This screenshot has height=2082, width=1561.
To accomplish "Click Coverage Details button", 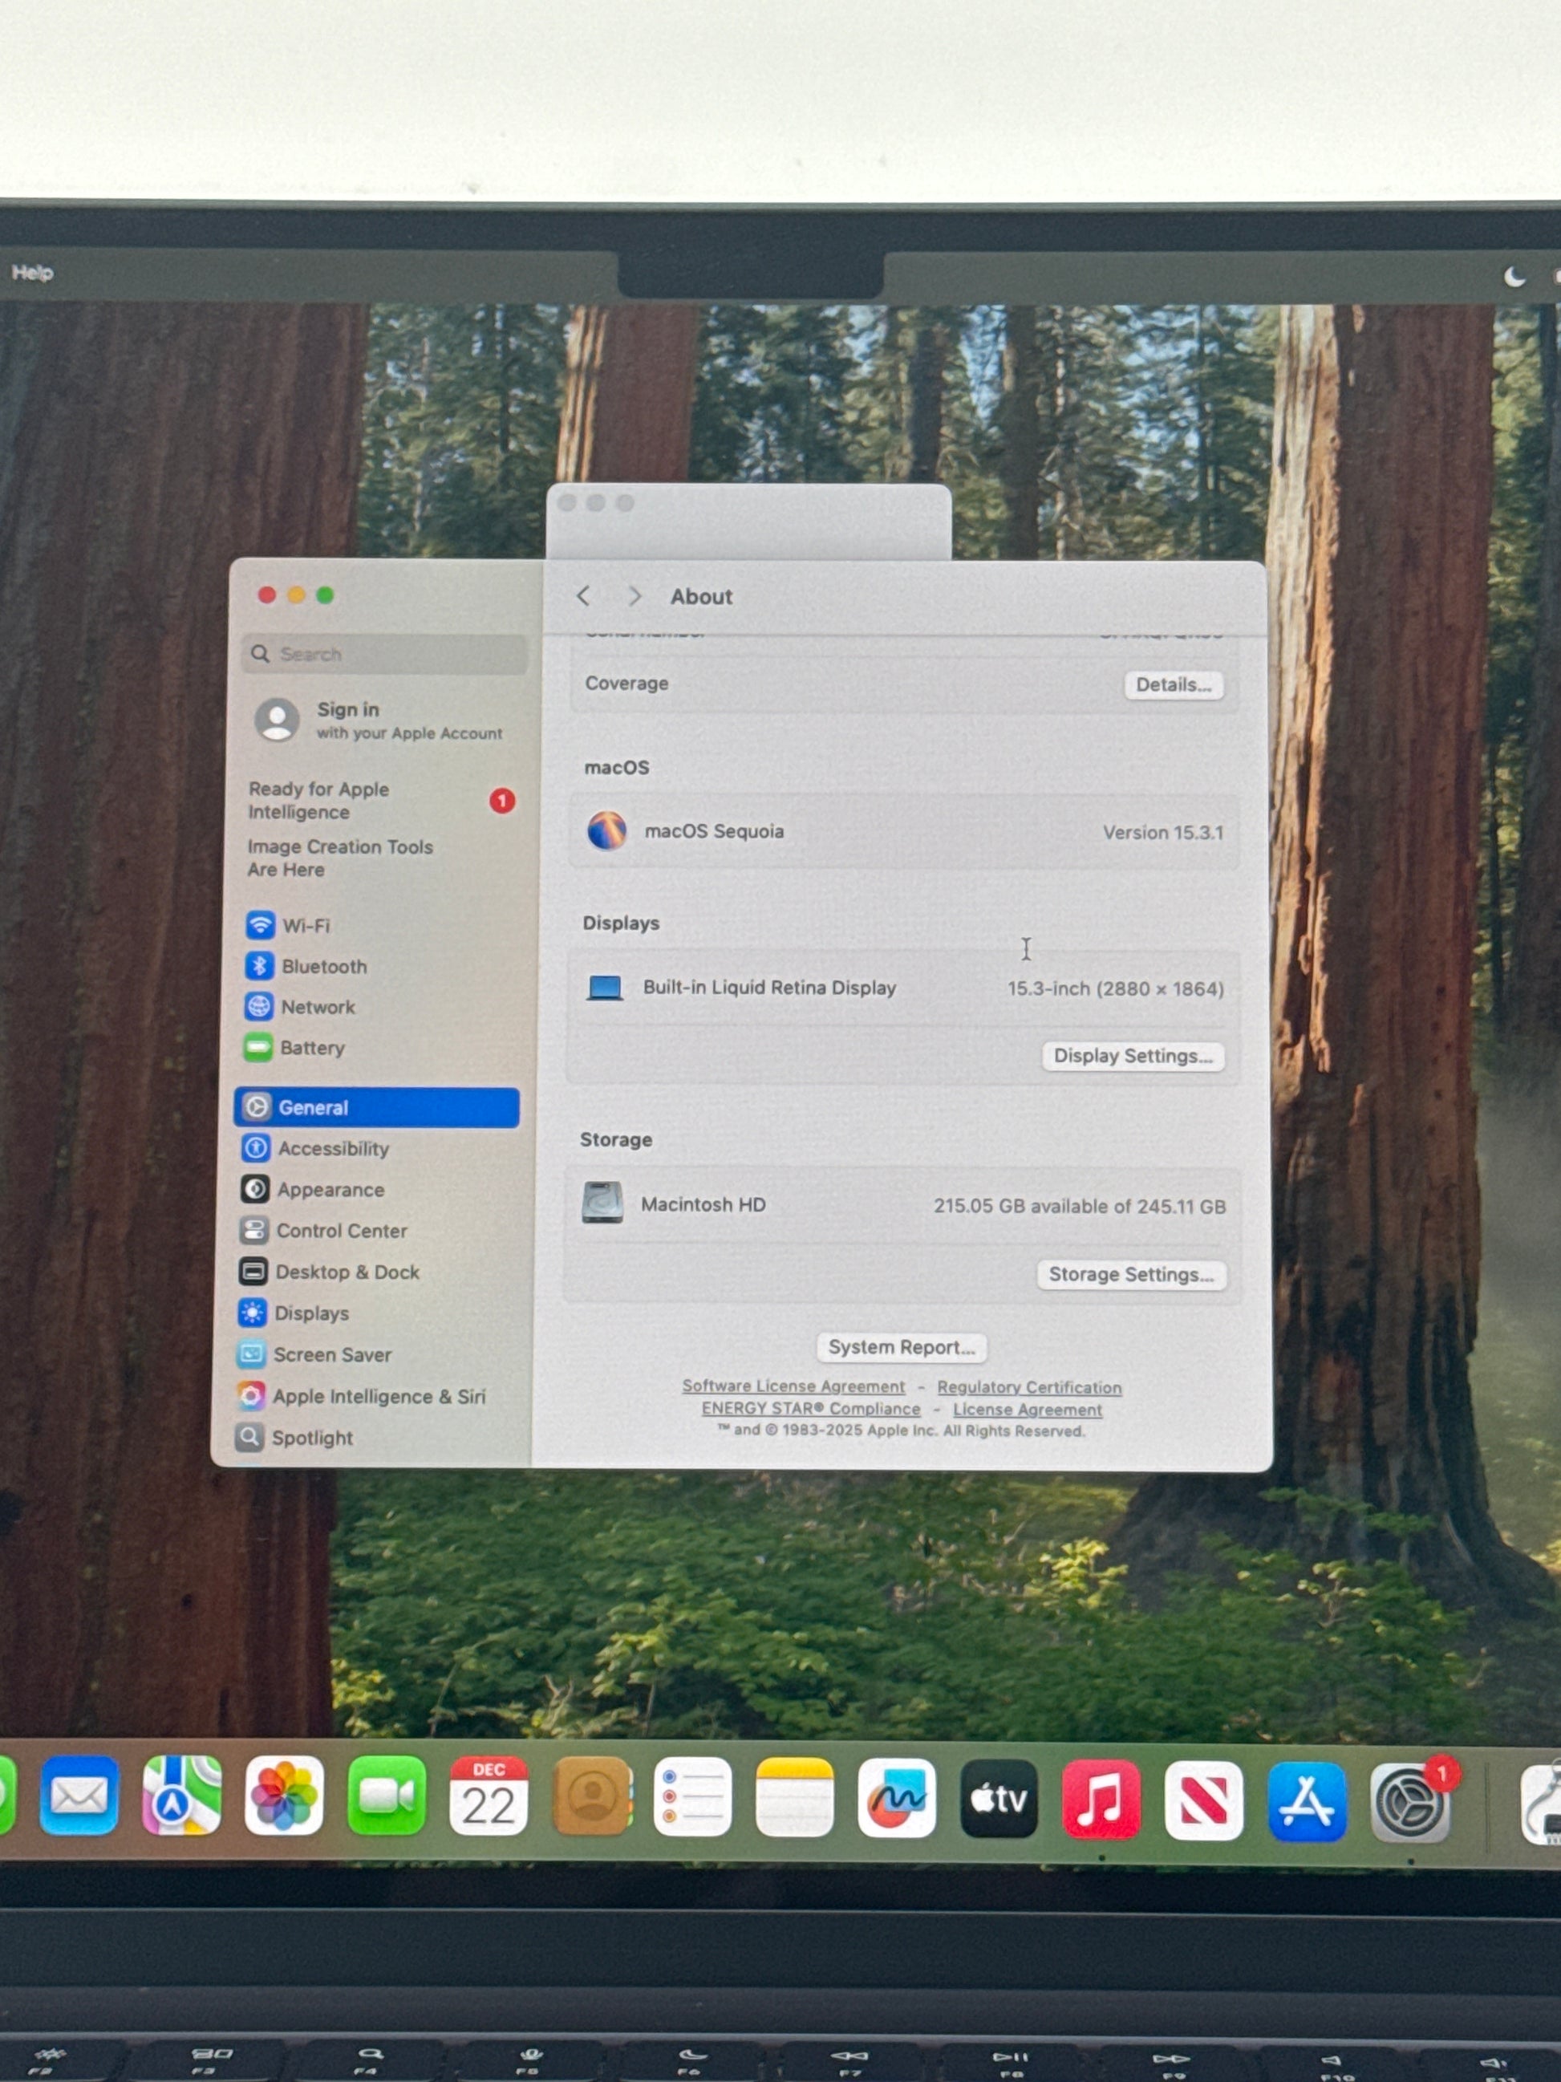I will (1173, 685).
